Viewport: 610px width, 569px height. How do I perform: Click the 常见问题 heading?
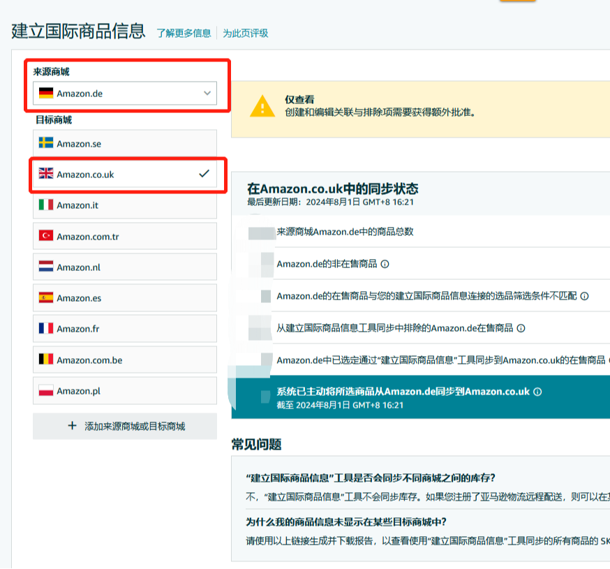(x=256, y=445)
